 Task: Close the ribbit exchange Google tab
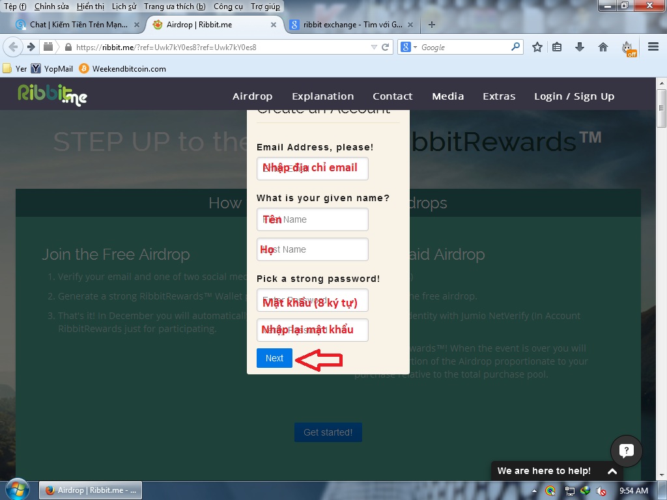(410, 25)
